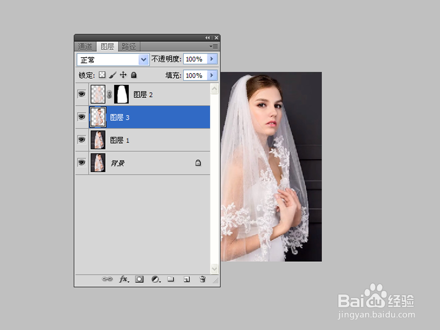Select the 背景 layer name
Viewport: 440px width, 330px height.
118,163
